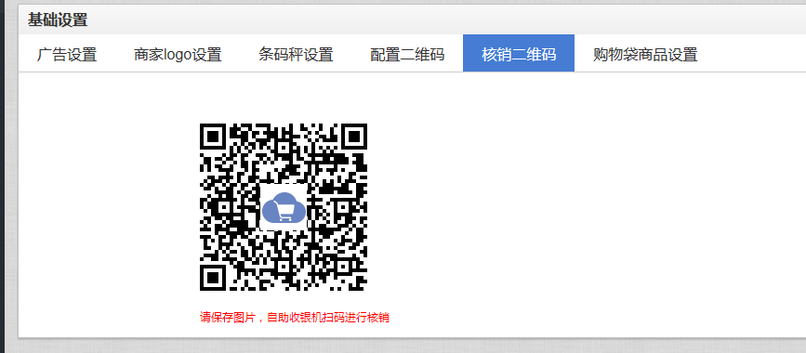Switch to 商家logo设置 tab
806x353 pixels.
(x=178, y=54)
